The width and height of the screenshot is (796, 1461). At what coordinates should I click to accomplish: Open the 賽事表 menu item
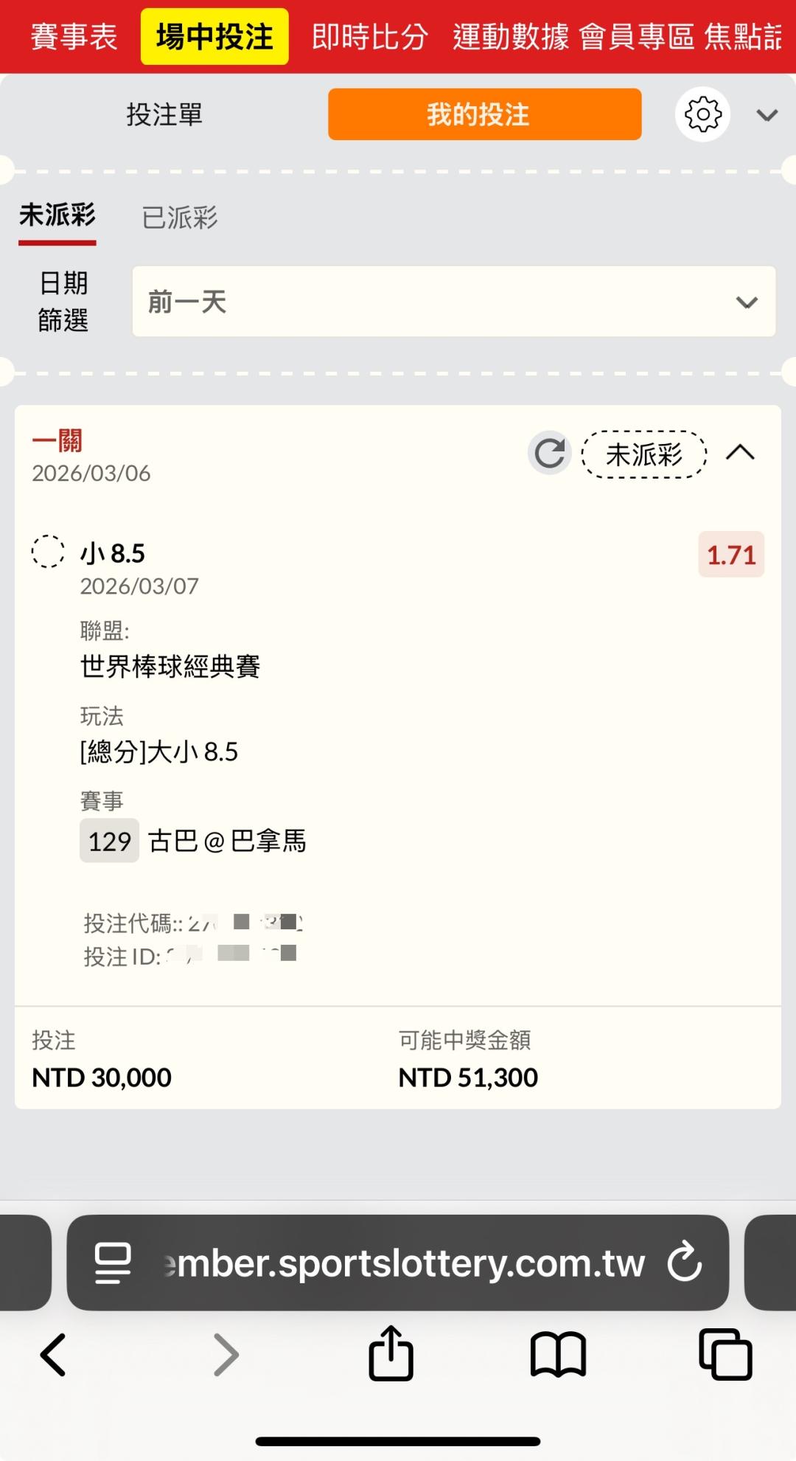tap(74, 37)
